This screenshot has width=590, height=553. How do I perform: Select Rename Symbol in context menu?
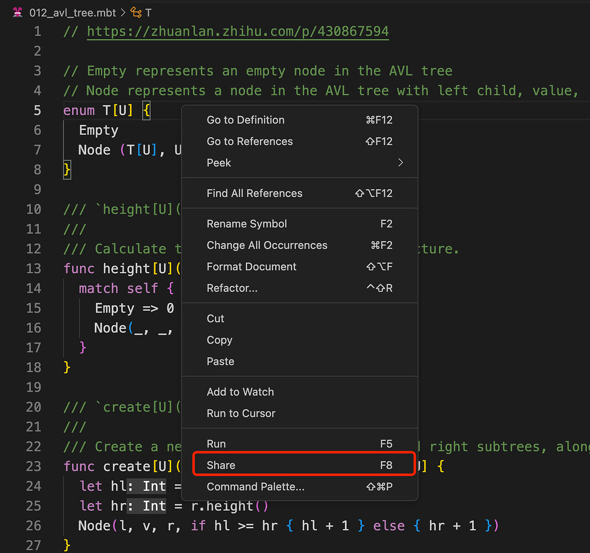[246, 224]
